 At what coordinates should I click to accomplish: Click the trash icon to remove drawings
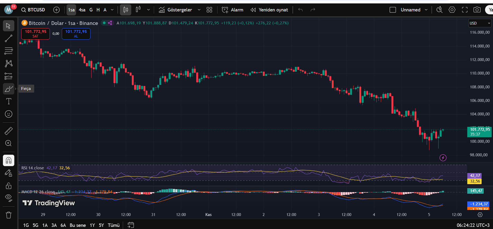click(8, 215)
